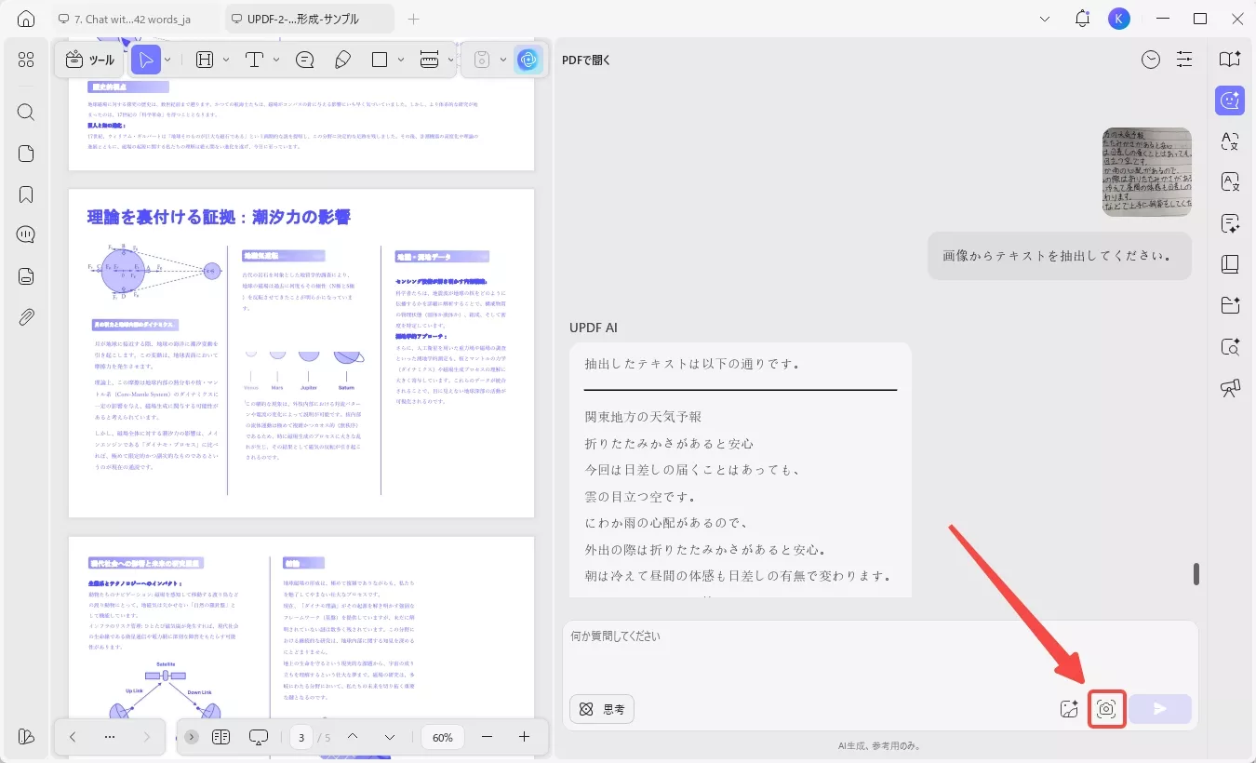Open the comment tool
The image size is (1256, 763).
[304, 59]
